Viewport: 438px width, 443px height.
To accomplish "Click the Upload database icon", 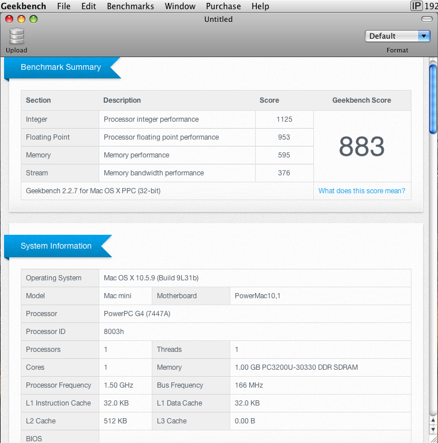I will [17, 36].
